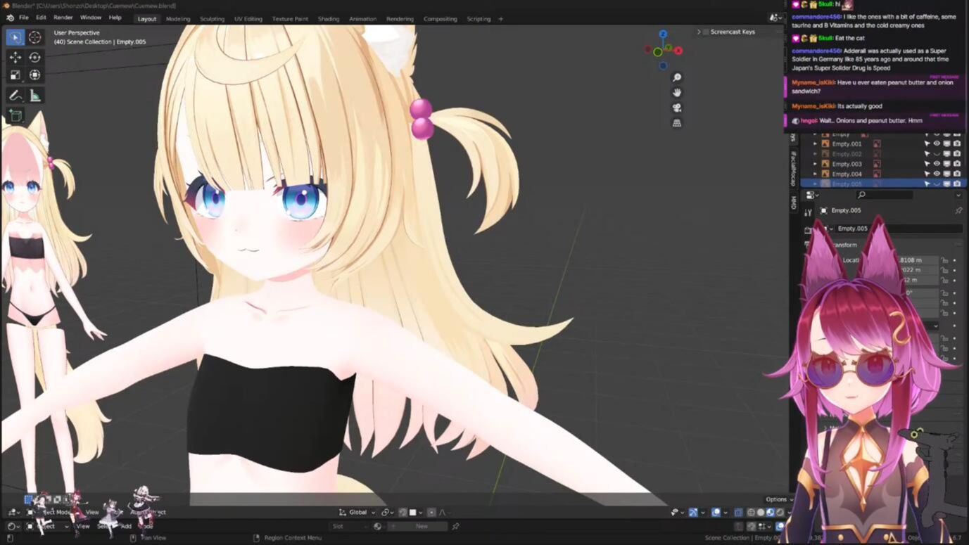The height and width of the screenshot is (545, 969).
Task: Select wireframe viewport shading
Action: pos(751,513)
